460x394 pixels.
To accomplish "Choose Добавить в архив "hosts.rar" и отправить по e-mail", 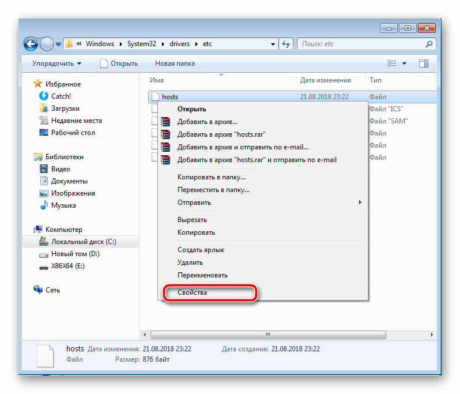I will (x=262, y=160).
